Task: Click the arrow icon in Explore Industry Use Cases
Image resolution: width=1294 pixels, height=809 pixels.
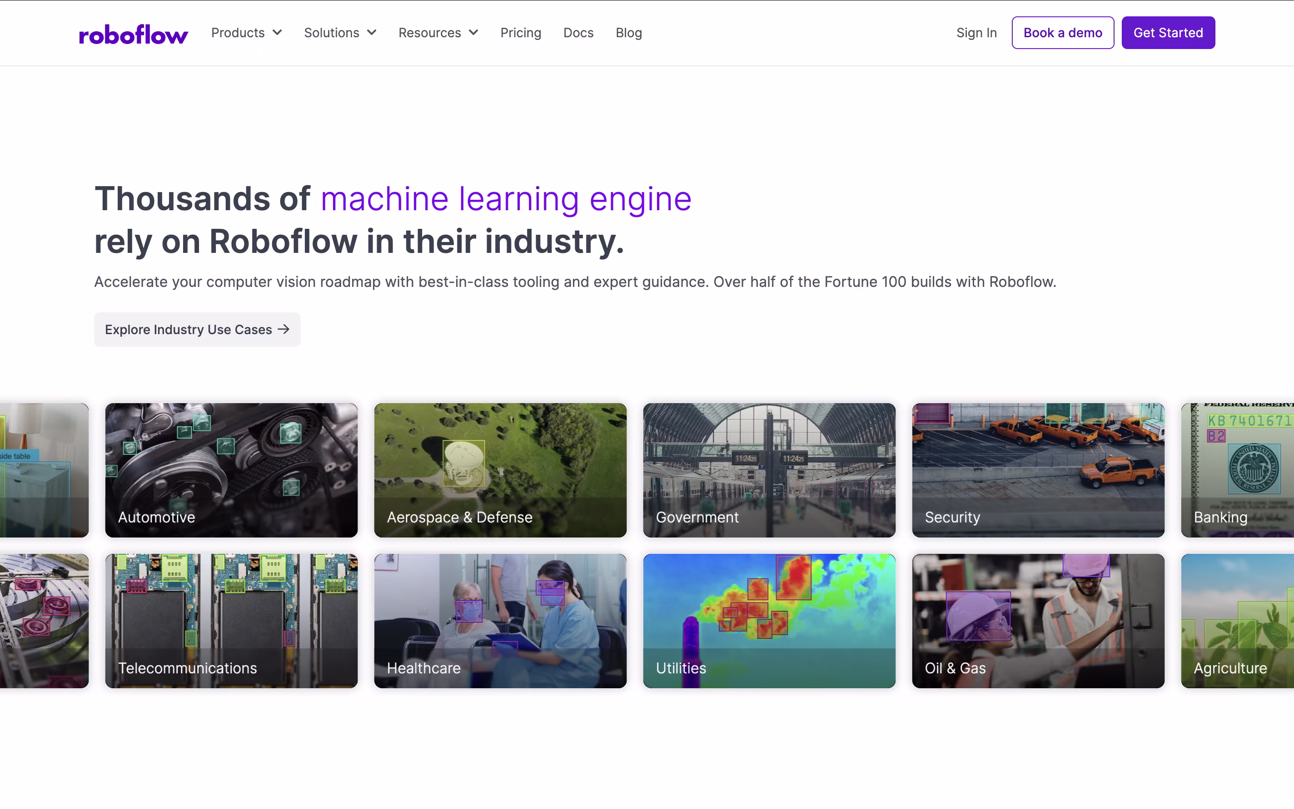Action: pyautogui.click(x=283, y=329)
